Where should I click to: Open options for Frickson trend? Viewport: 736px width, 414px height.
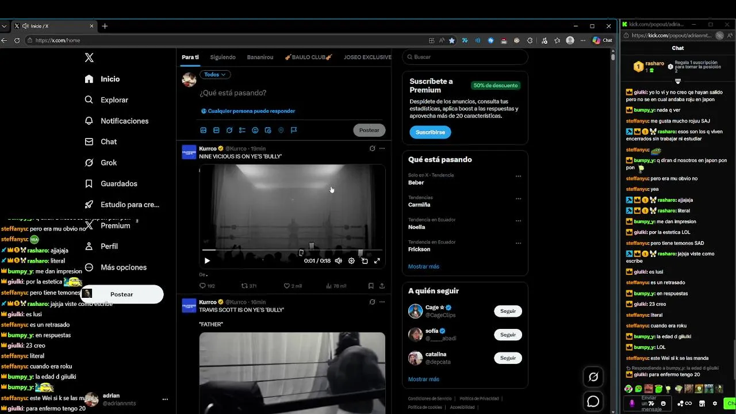(519, 243)
